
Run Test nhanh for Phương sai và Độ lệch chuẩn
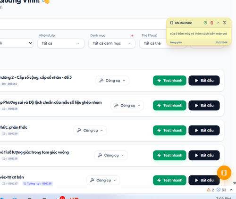[169, 106]
